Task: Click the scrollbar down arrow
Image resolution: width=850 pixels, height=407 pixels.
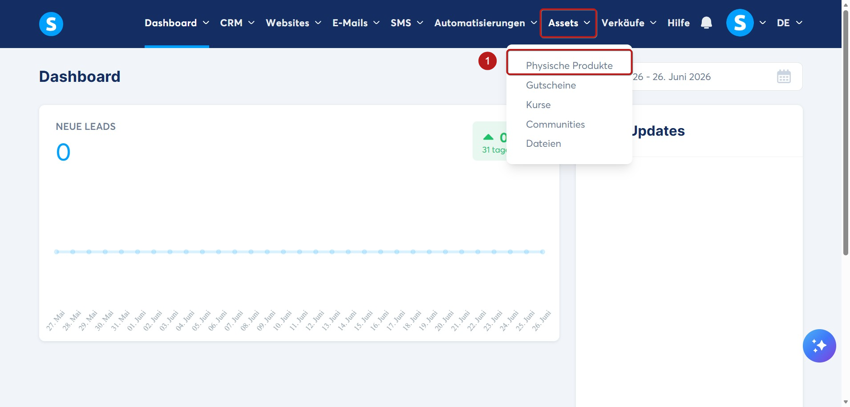Action: point(846,402)
